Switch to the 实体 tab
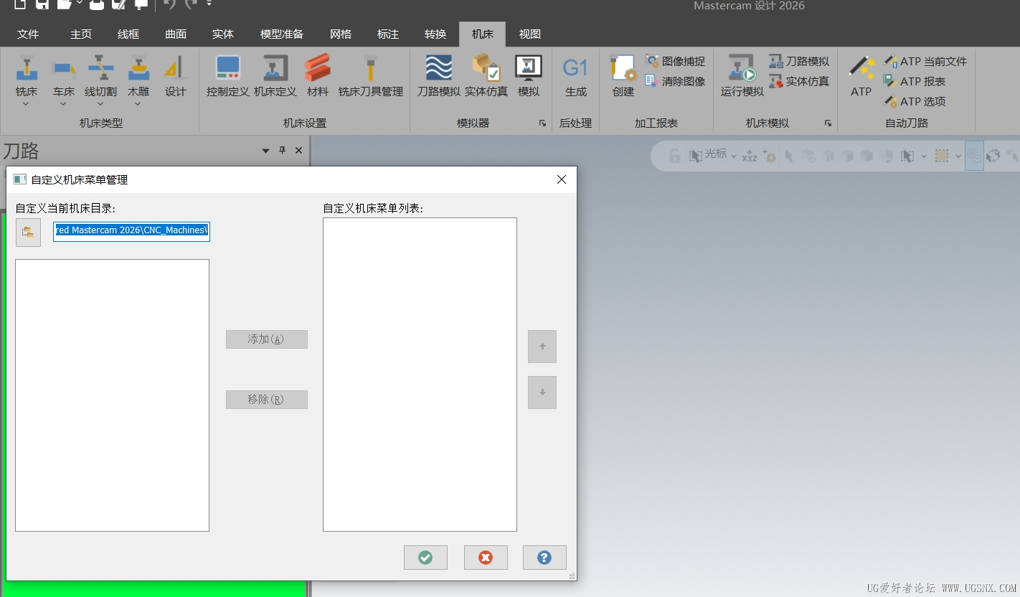The height and width of the screenshot is (597, 1020). click(223, 34)
